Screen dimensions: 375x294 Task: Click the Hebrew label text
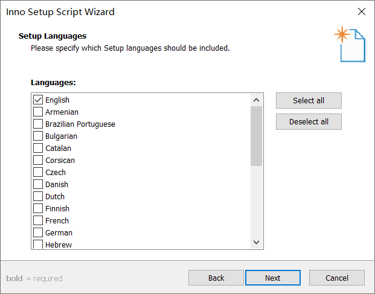[59, 244]
